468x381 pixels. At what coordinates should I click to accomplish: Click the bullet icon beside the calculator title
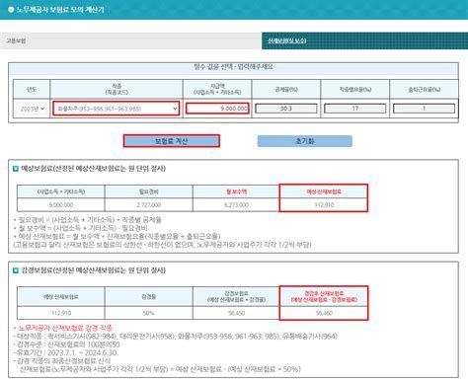[11, 10]
